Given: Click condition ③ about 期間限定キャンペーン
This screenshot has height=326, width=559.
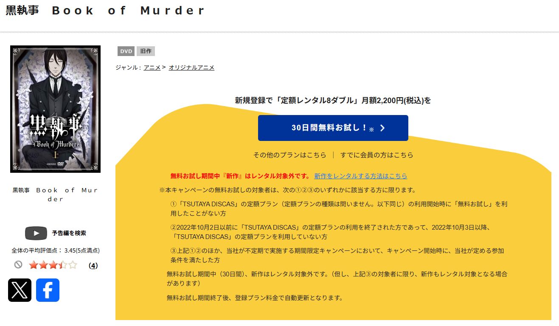Looking at the screenshot, I should tap(337, 255).
